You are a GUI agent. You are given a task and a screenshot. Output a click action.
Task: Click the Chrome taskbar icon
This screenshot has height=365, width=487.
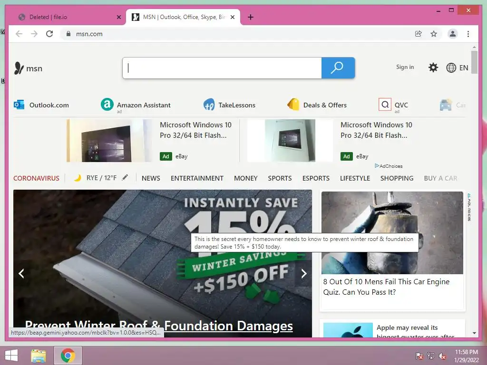68,355
